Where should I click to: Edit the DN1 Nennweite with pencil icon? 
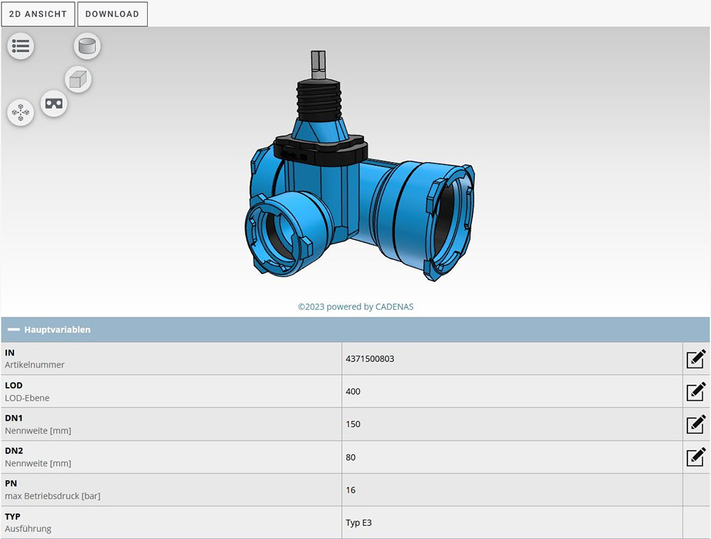[696, 425]
